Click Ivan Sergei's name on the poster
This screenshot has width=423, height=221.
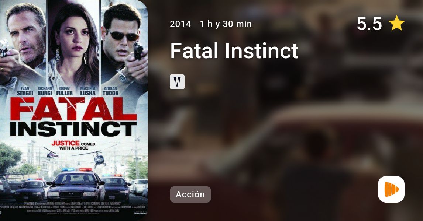pos(25,91)
